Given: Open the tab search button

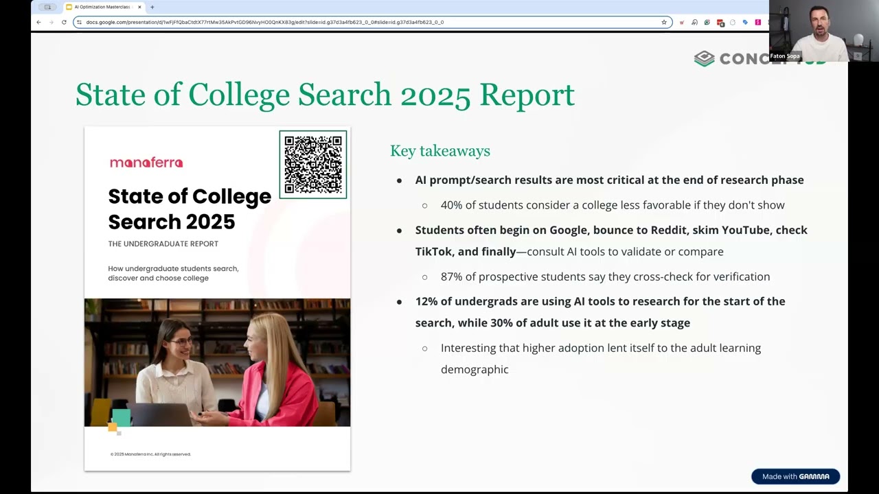Looking at the screenshot, I should point(47,7).
